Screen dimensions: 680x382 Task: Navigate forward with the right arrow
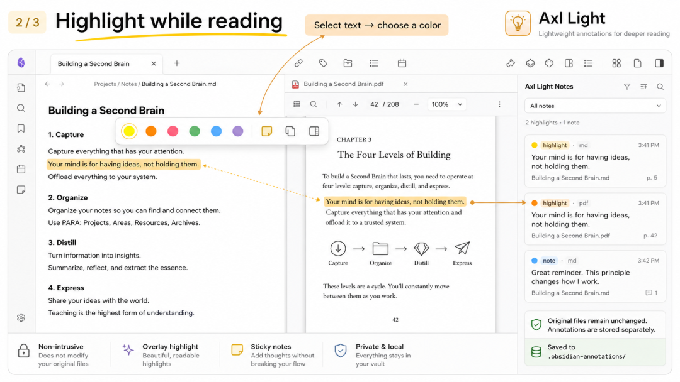[62, 84]
